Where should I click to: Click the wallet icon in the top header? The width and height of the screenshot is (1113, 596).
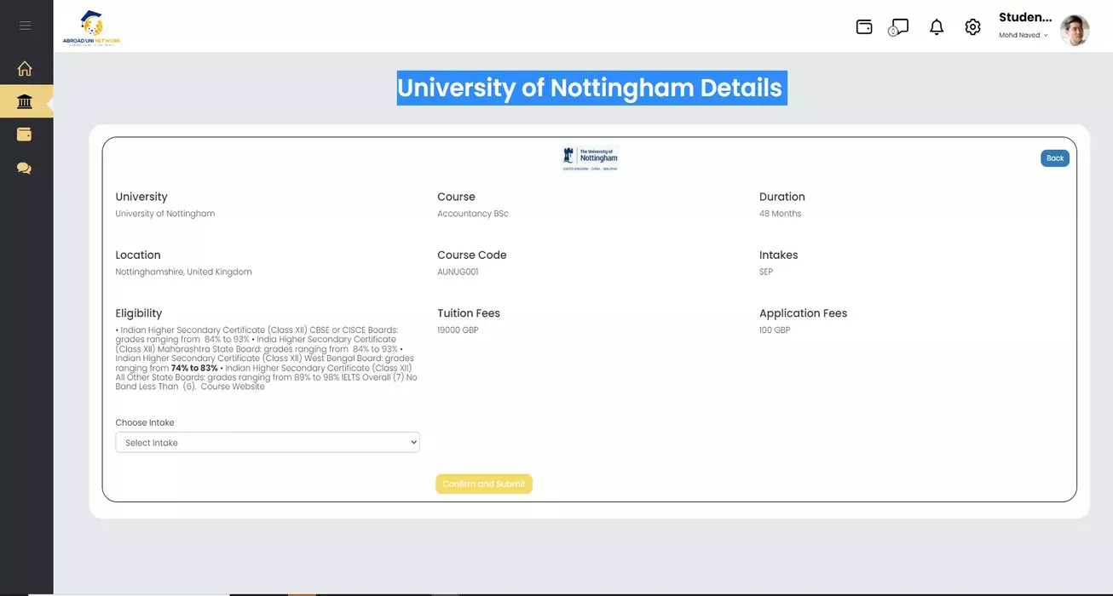click(864, 27)
